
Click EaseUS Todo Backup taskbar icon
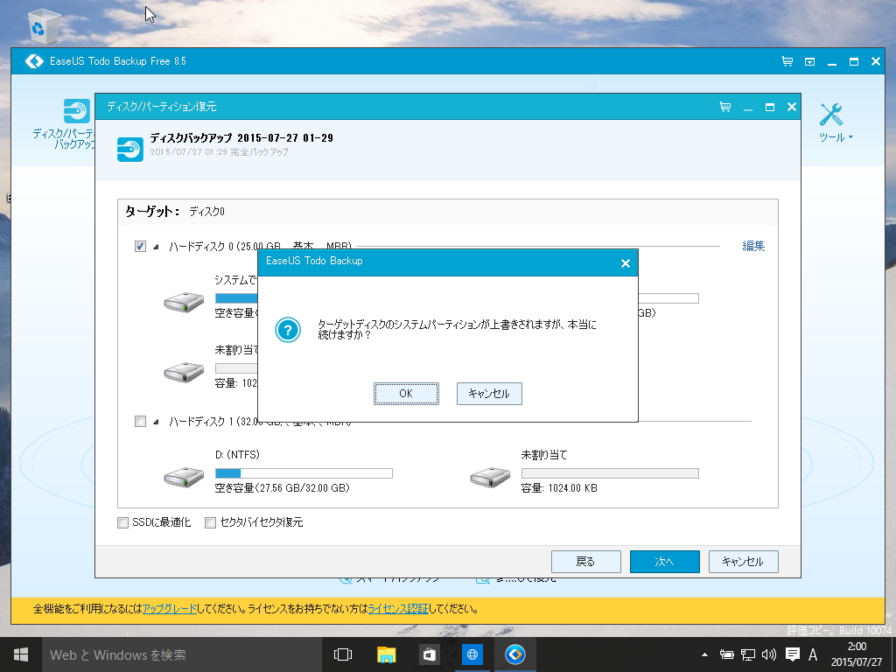[x=515, y=654]
